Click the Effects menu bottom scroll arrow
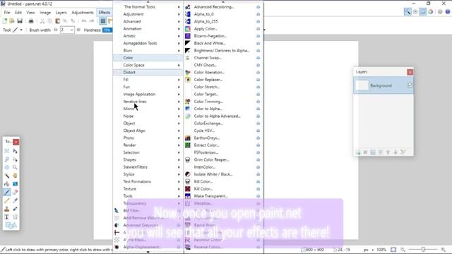Screen dimensions: 452x254 pos(148,252)
